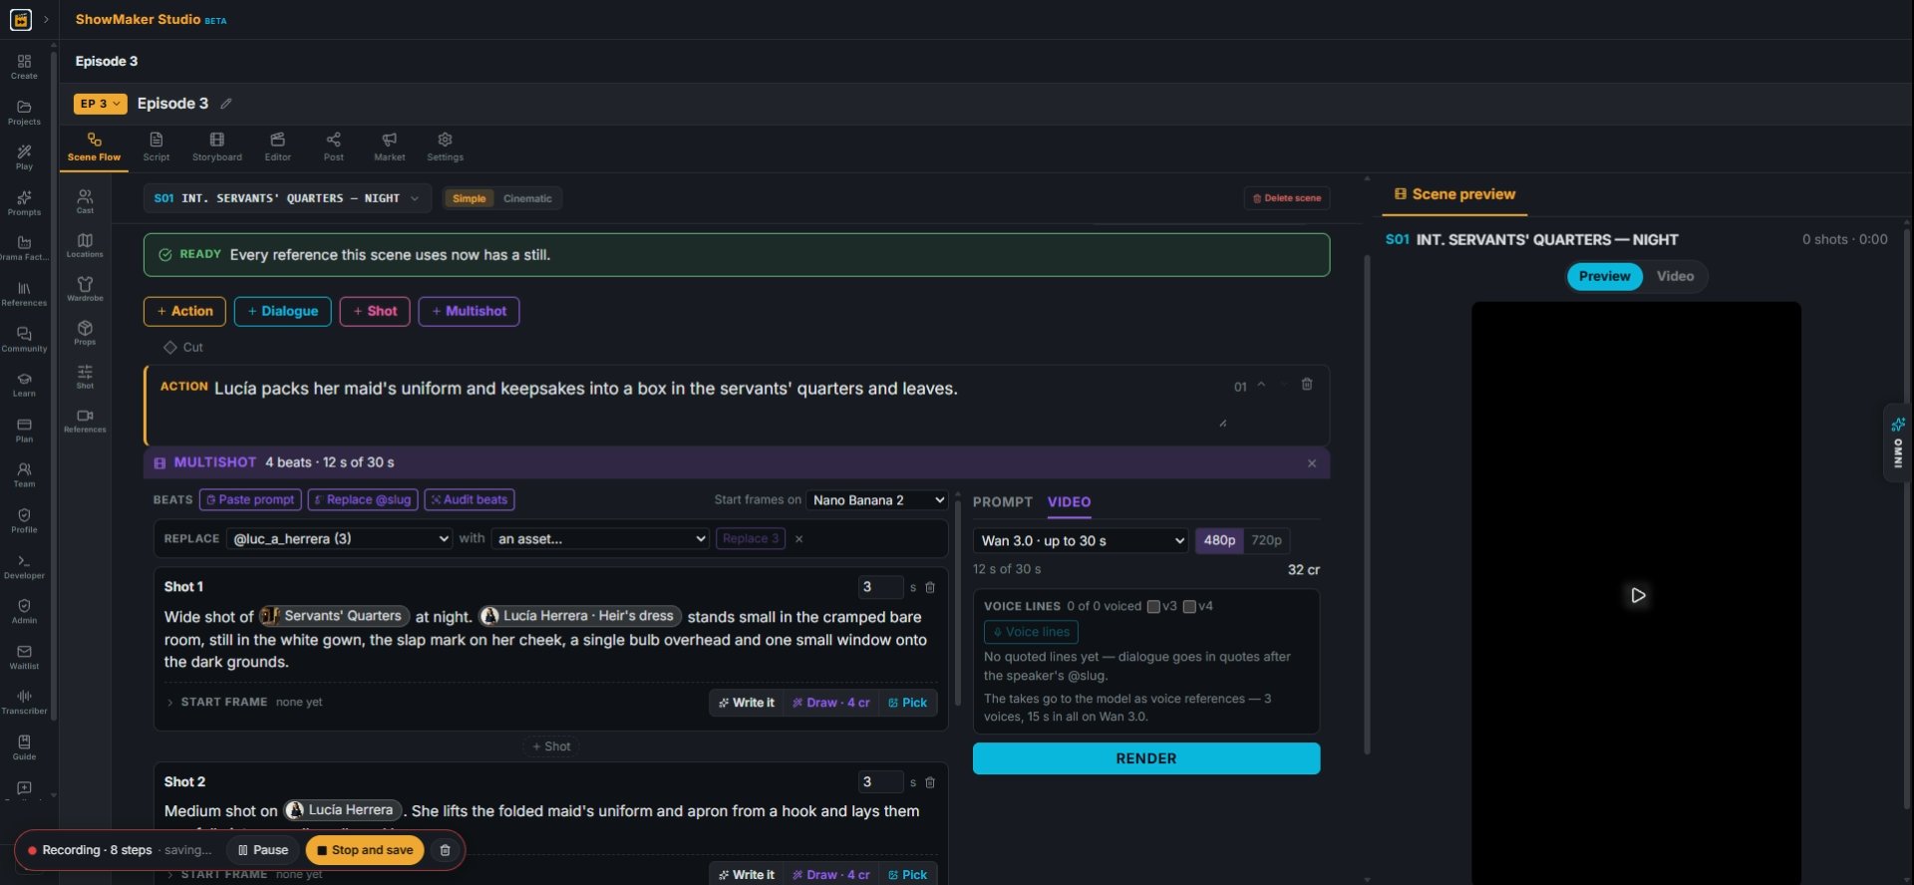
Task: Open Projects in the left sidebar
Action: tap(24, 113)
